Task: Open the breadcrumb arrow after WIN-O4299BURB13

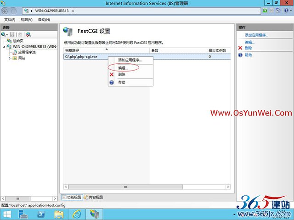Action: 73,11
